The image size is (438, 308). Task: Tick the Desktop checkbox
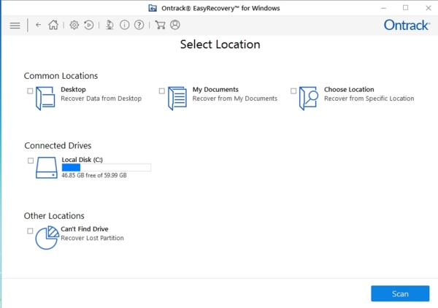[30, 91]
